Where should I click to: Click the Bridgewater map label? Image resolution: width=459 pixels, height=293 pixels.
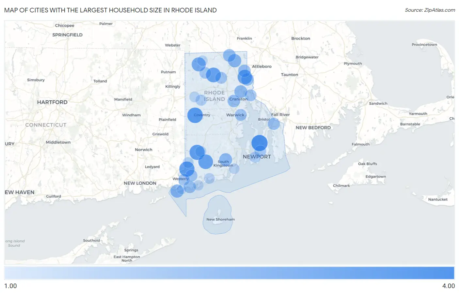[x=307, y=57]
